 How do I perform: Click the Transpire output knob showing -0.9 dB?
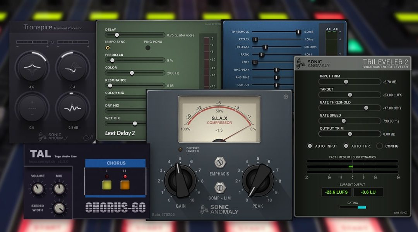(x=72, y=107)
